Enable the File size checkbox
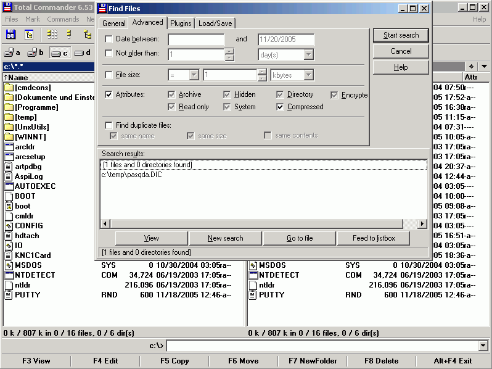This screenshot has height=369, width=492. click(x=109, y=75)
